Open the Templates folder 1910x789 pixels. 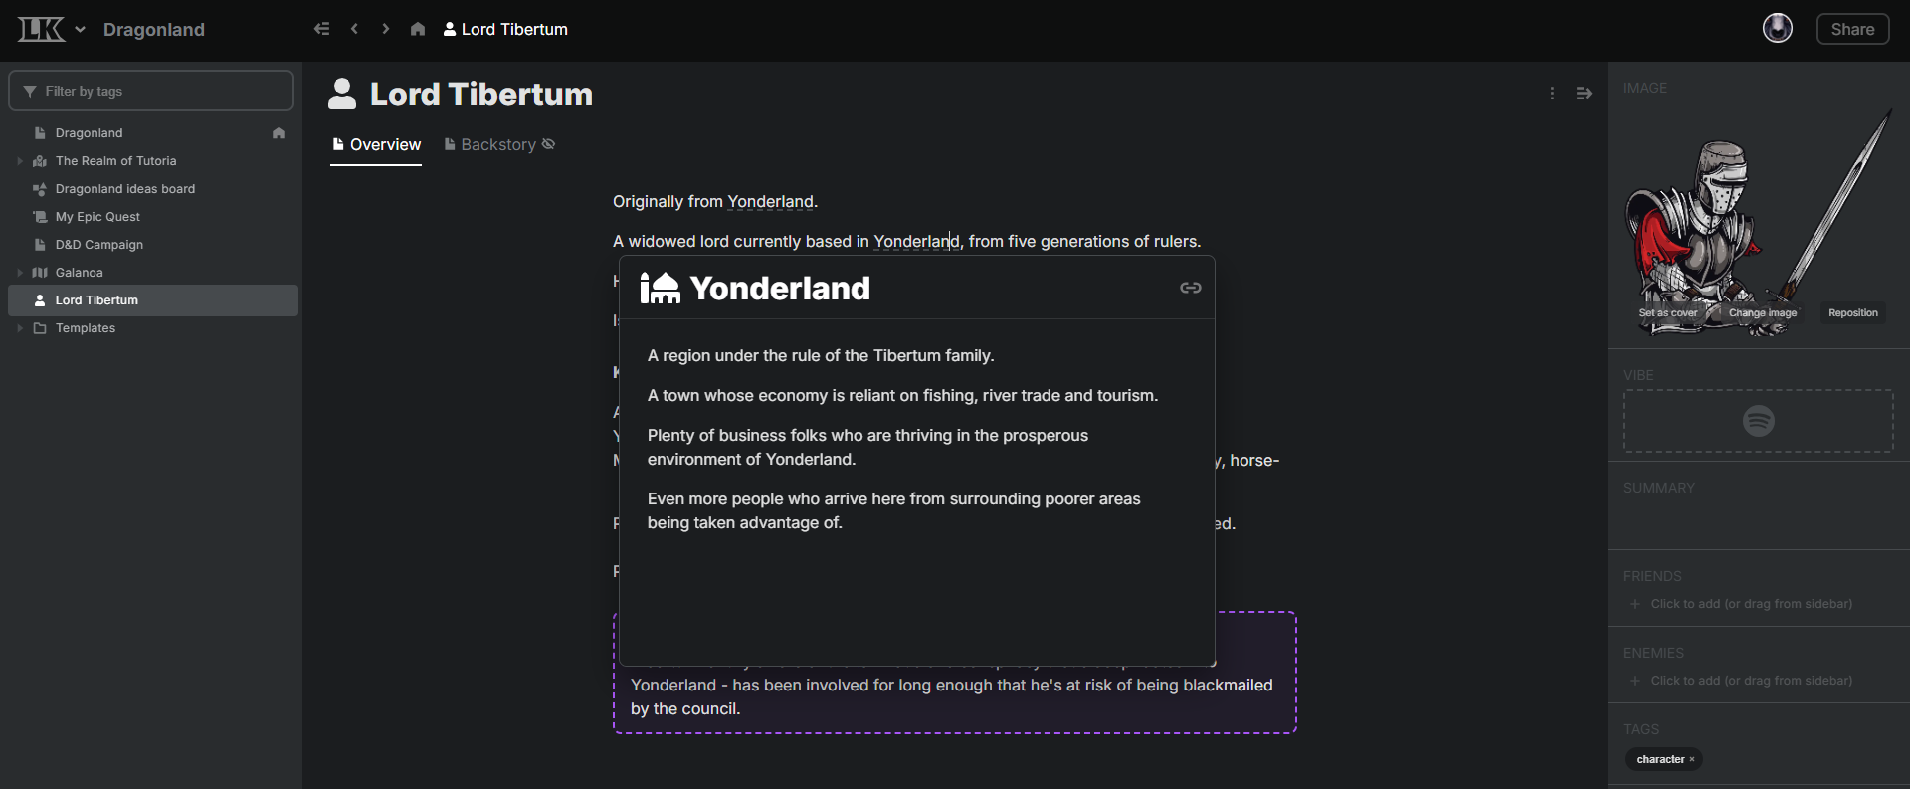[86, 328]
